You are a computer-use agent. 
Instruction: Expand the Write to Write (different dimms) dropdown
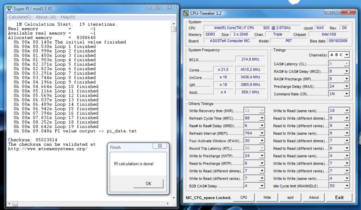coord(347,163)
